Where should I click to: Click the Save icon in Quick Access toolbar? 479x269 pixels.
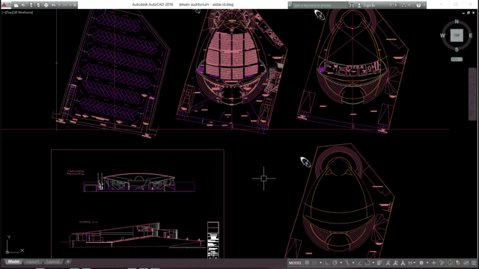31,5
